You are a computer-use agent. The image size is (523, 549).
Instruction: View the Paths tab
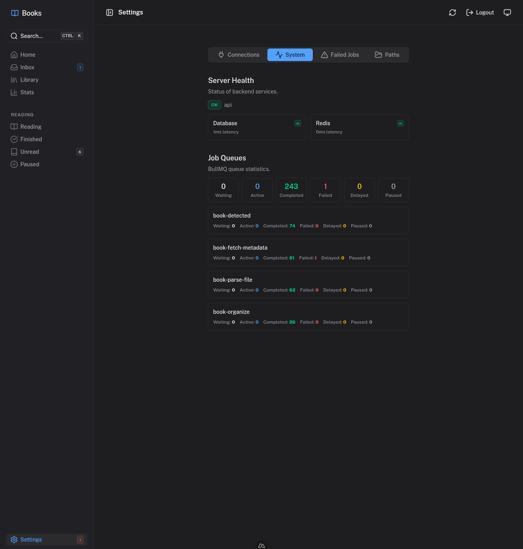point(387,55)
